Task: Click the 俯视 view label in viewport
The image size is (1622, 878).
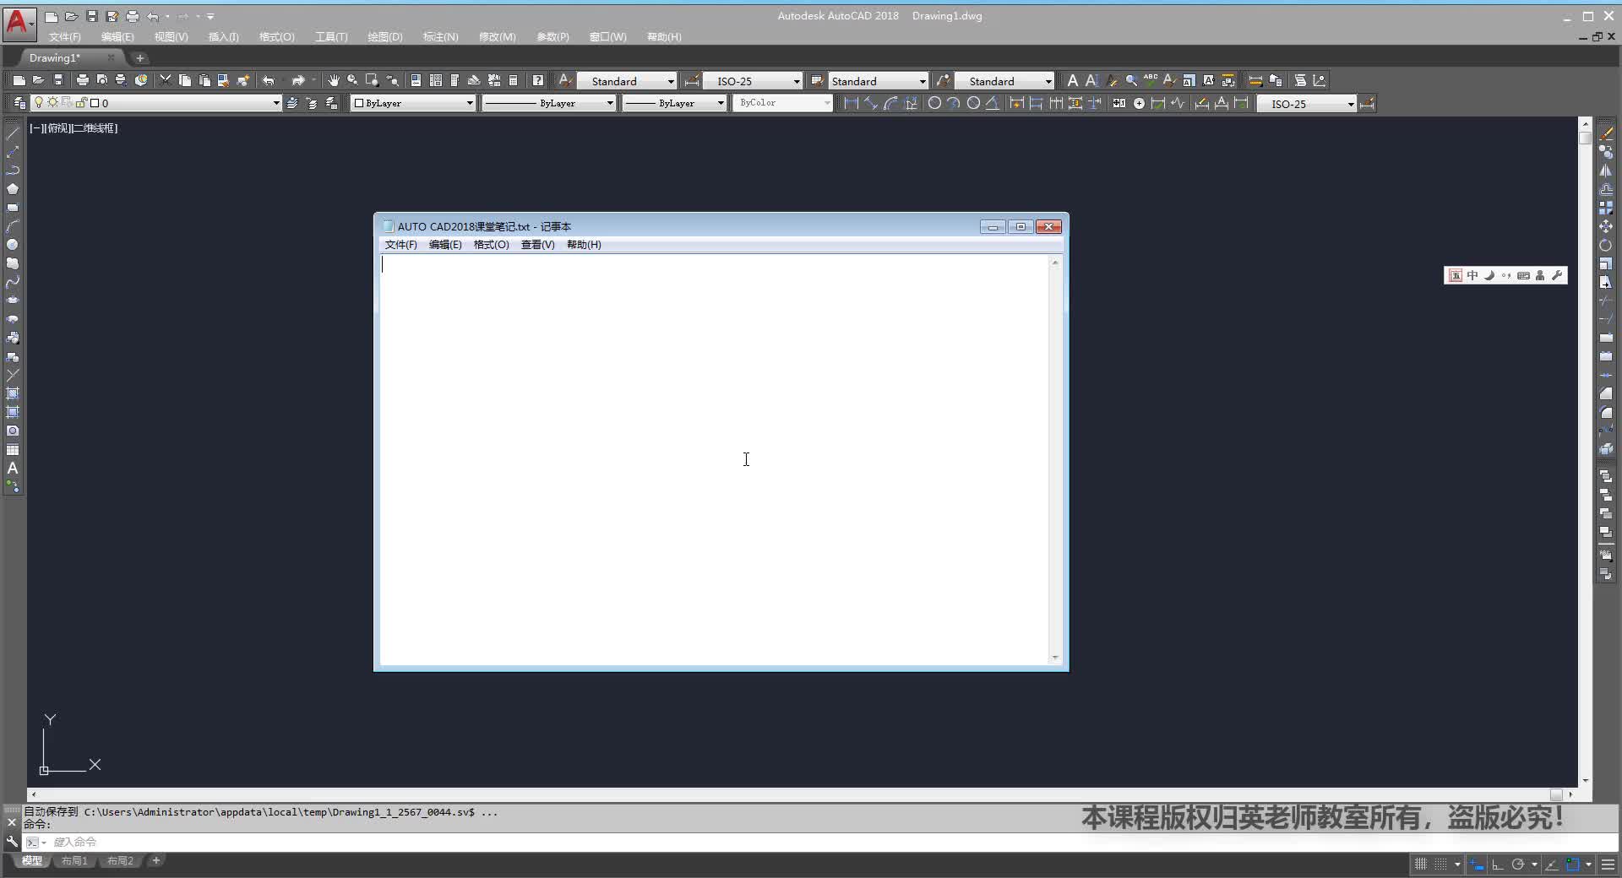Action: (x=57, y=128)
